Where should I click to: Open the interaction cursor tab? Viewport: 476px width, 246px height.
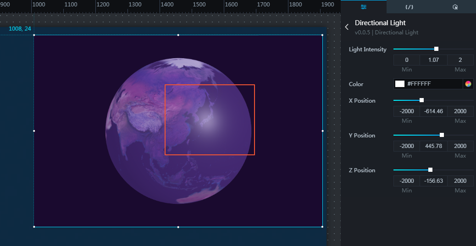(x=455, y=7)
